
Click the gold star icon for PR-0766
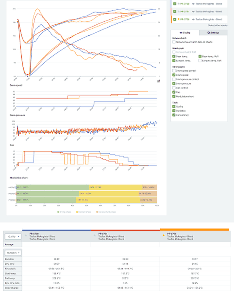click(x=179, y=19)
